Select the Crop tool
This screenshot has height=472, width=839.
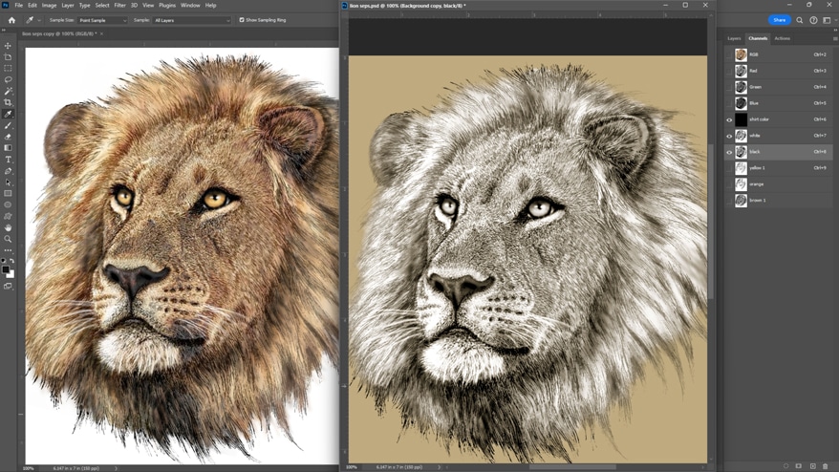pos(9,103)
